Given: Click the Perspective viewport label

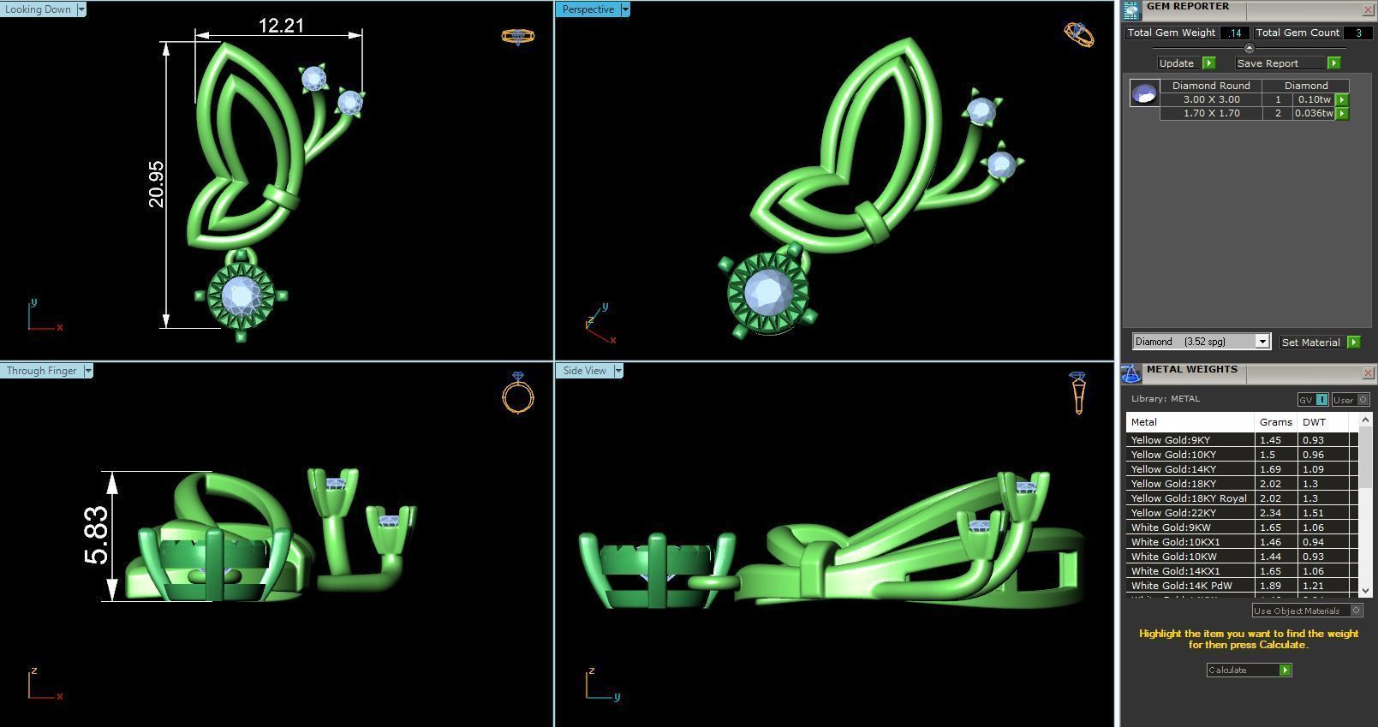Looking at the screenshot, I should (588, 9).
